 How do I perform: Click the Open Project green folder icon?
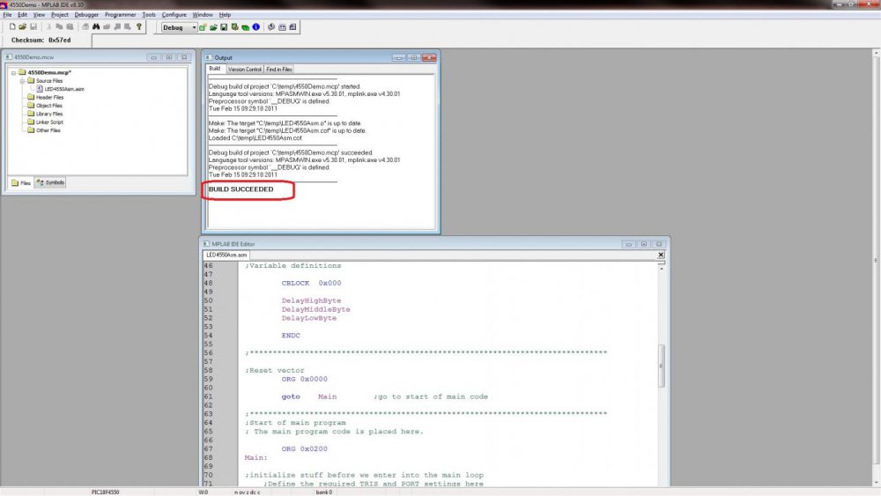point(213,27)
